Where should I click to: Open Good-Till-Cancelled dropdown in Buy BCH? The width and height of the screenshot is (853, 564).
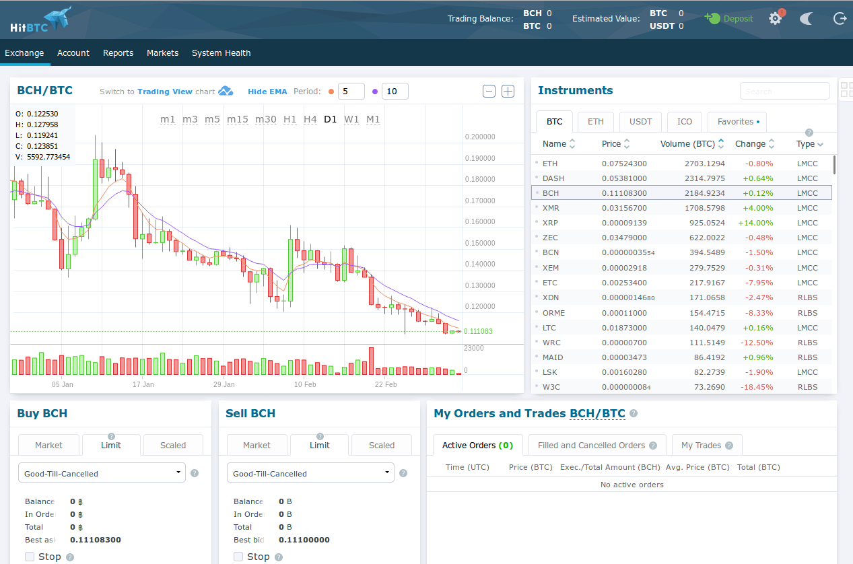point(102,473)
